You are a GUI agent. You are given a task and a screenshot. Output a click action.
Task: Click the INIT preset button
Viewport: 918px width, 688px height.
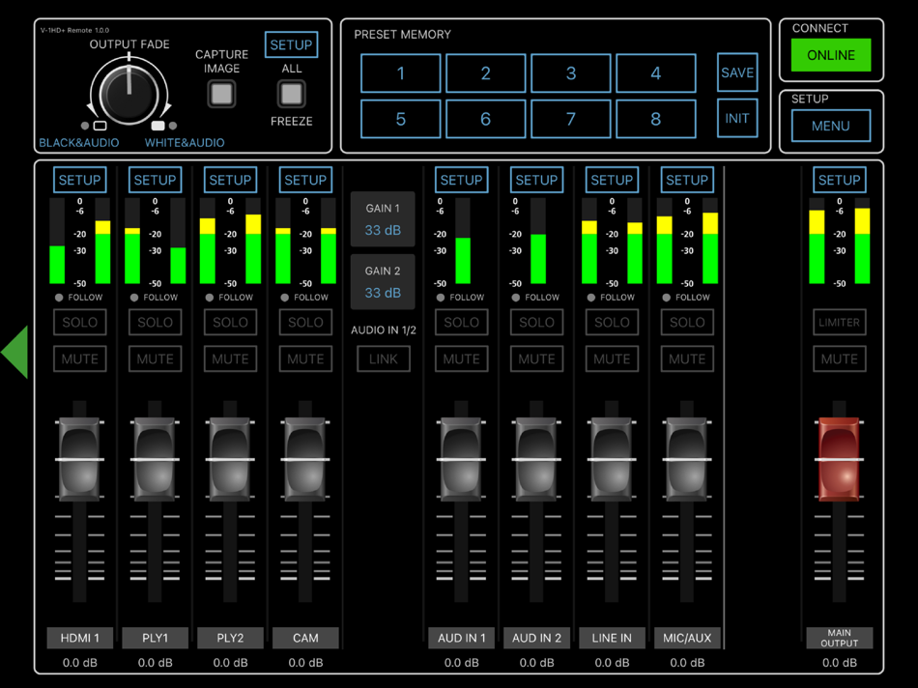[x=737, y=118]
